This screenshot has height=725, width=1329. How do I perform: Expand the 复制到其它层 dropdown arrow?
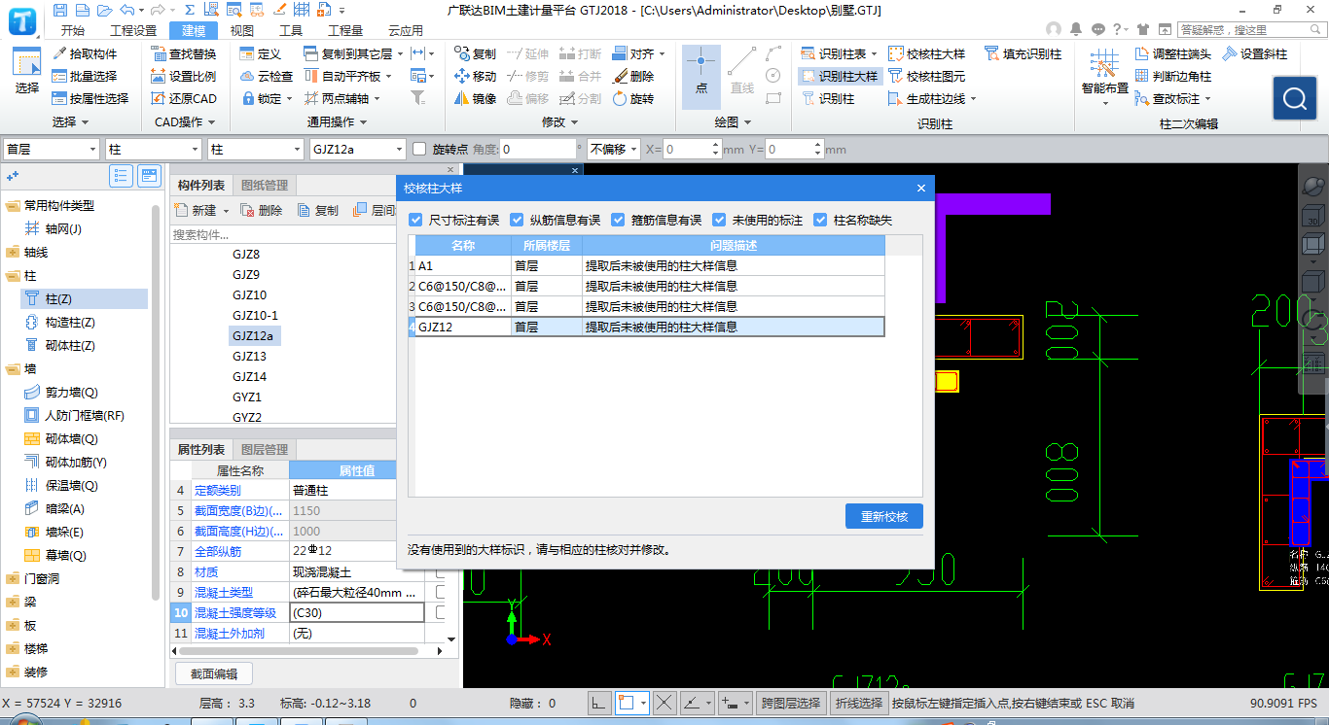coord(401,53)
